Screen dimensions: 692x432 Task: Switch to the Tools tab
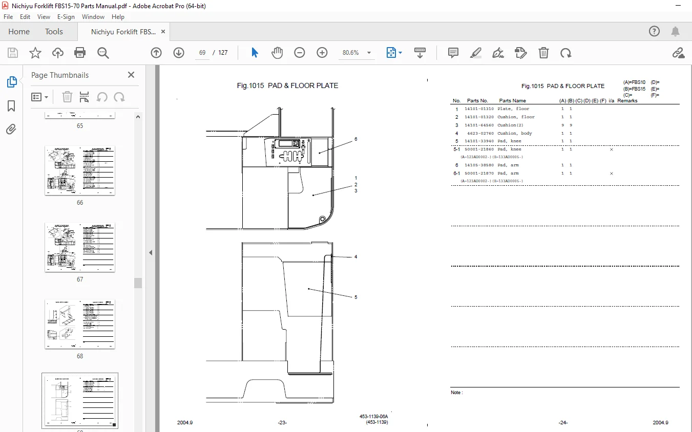54,32
